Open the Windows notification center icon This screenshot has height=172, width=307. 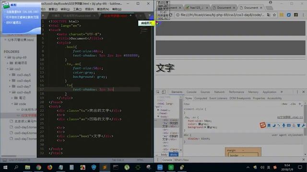[x=300, y=167]
